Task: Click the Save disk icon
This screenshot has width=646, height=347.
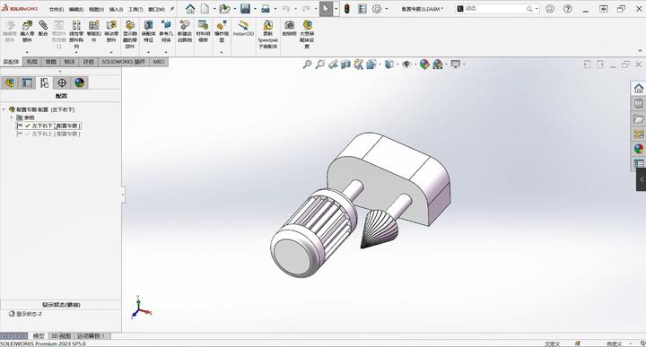Action: click(245, 9)
